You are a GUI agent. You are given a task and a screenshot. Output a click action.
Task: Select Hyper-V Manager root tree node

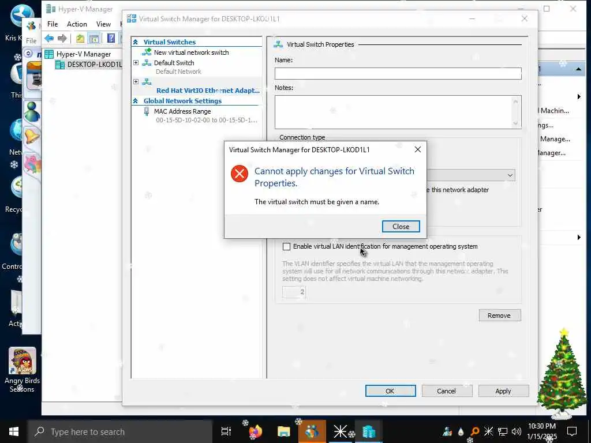pos(83,54)
